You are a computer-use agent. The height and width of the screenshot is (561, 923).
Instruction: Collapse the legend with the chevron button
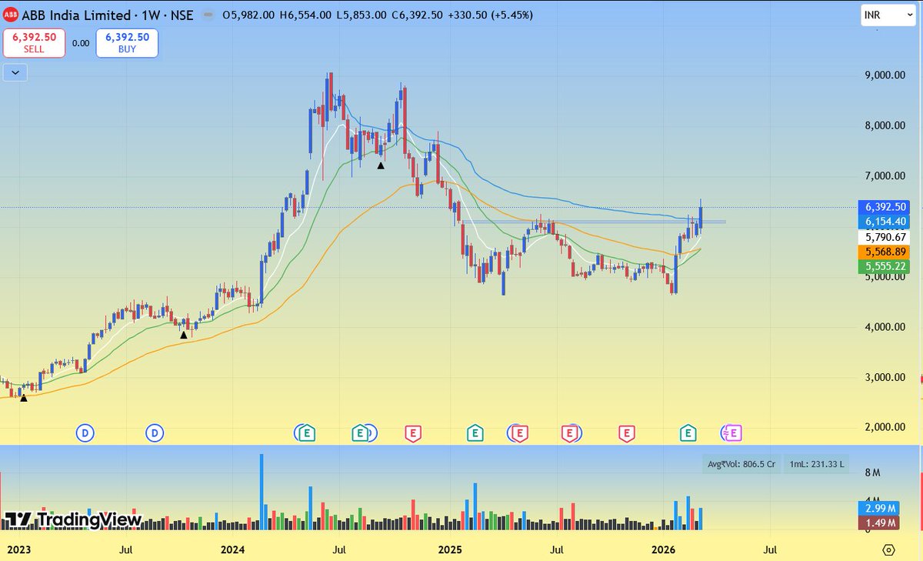(15, 73)
